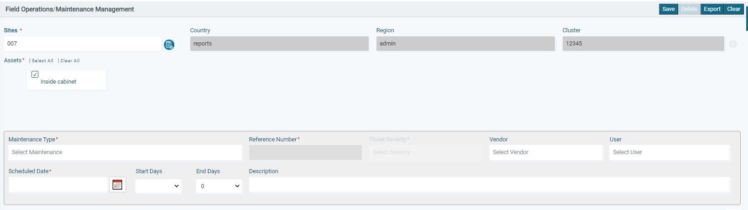748x210 pixels.
Task: Click the Clear button in the header
Action: coord(734,9)
